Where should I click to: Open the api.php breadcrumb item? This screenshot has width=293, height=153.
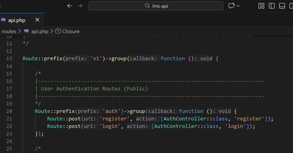(40, 31)
